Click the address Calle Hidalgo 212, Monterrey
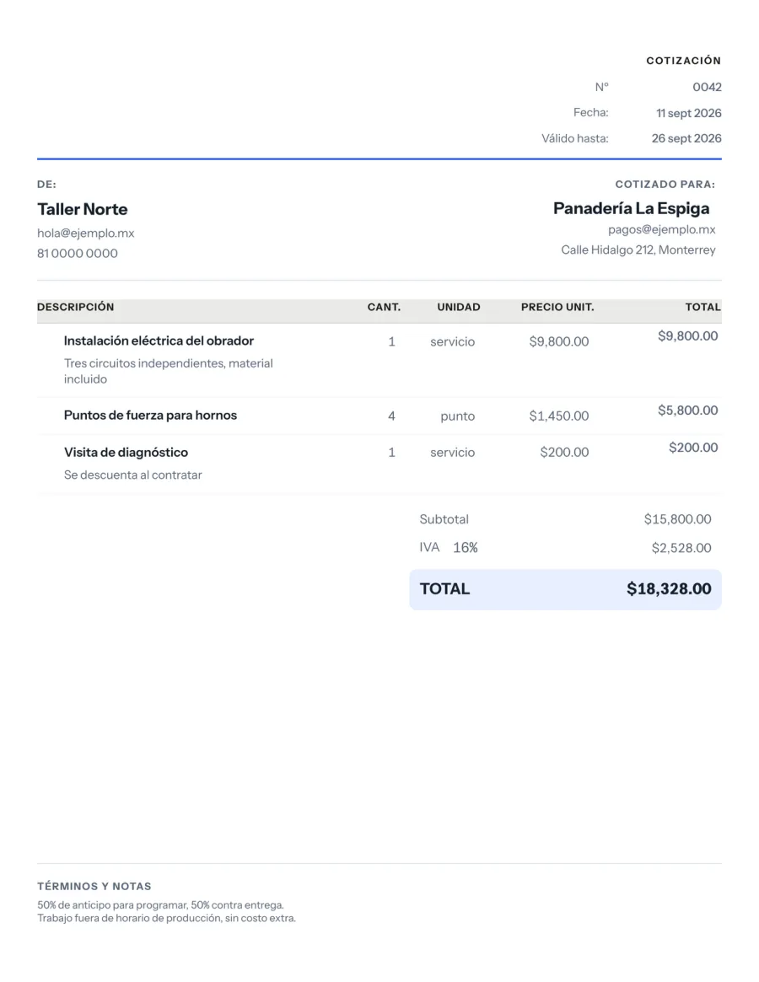The width and height of the screenshot is (759, 982). 638,250
